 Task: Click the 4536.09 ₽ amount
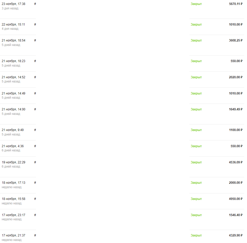click(236, 162)
